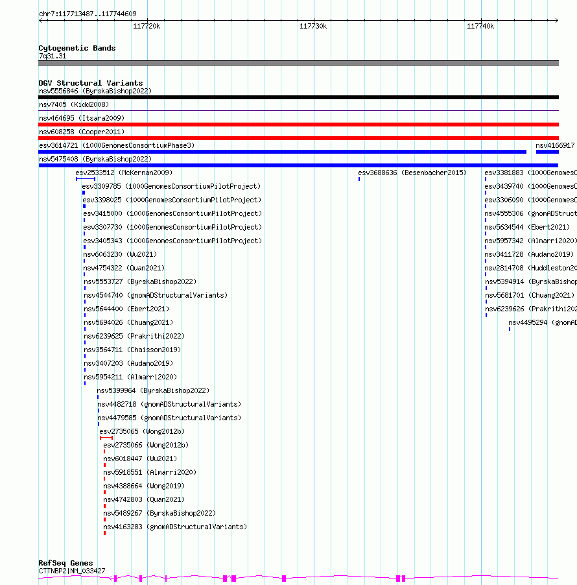Open variant nsv608258 (Cooper2011) label

coord(82,132)
